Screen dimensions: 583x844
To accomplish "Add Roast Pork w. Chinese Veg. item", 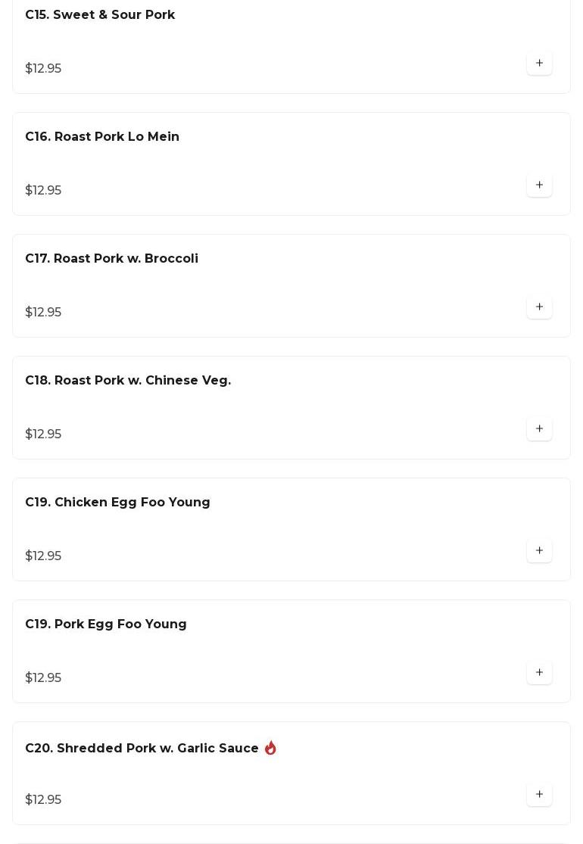I will click(x=539, y=428).
